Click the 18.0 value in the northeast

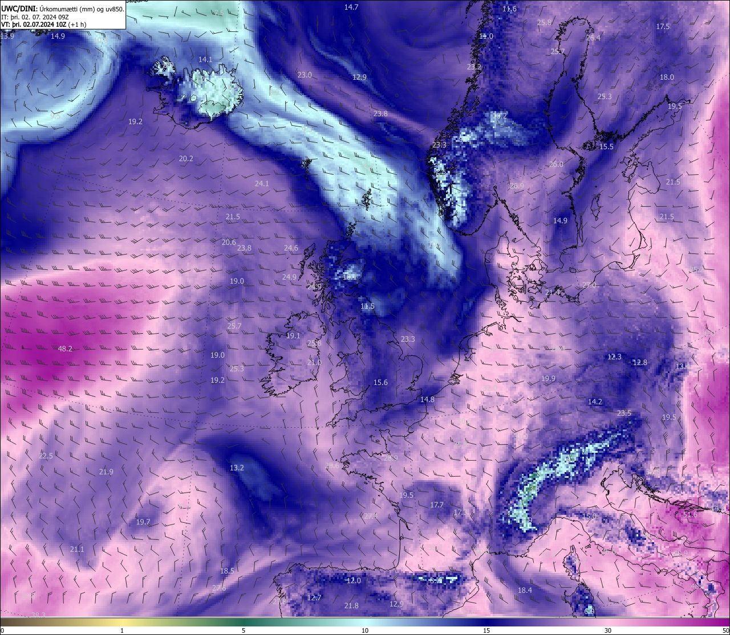(x=667, y=77)
